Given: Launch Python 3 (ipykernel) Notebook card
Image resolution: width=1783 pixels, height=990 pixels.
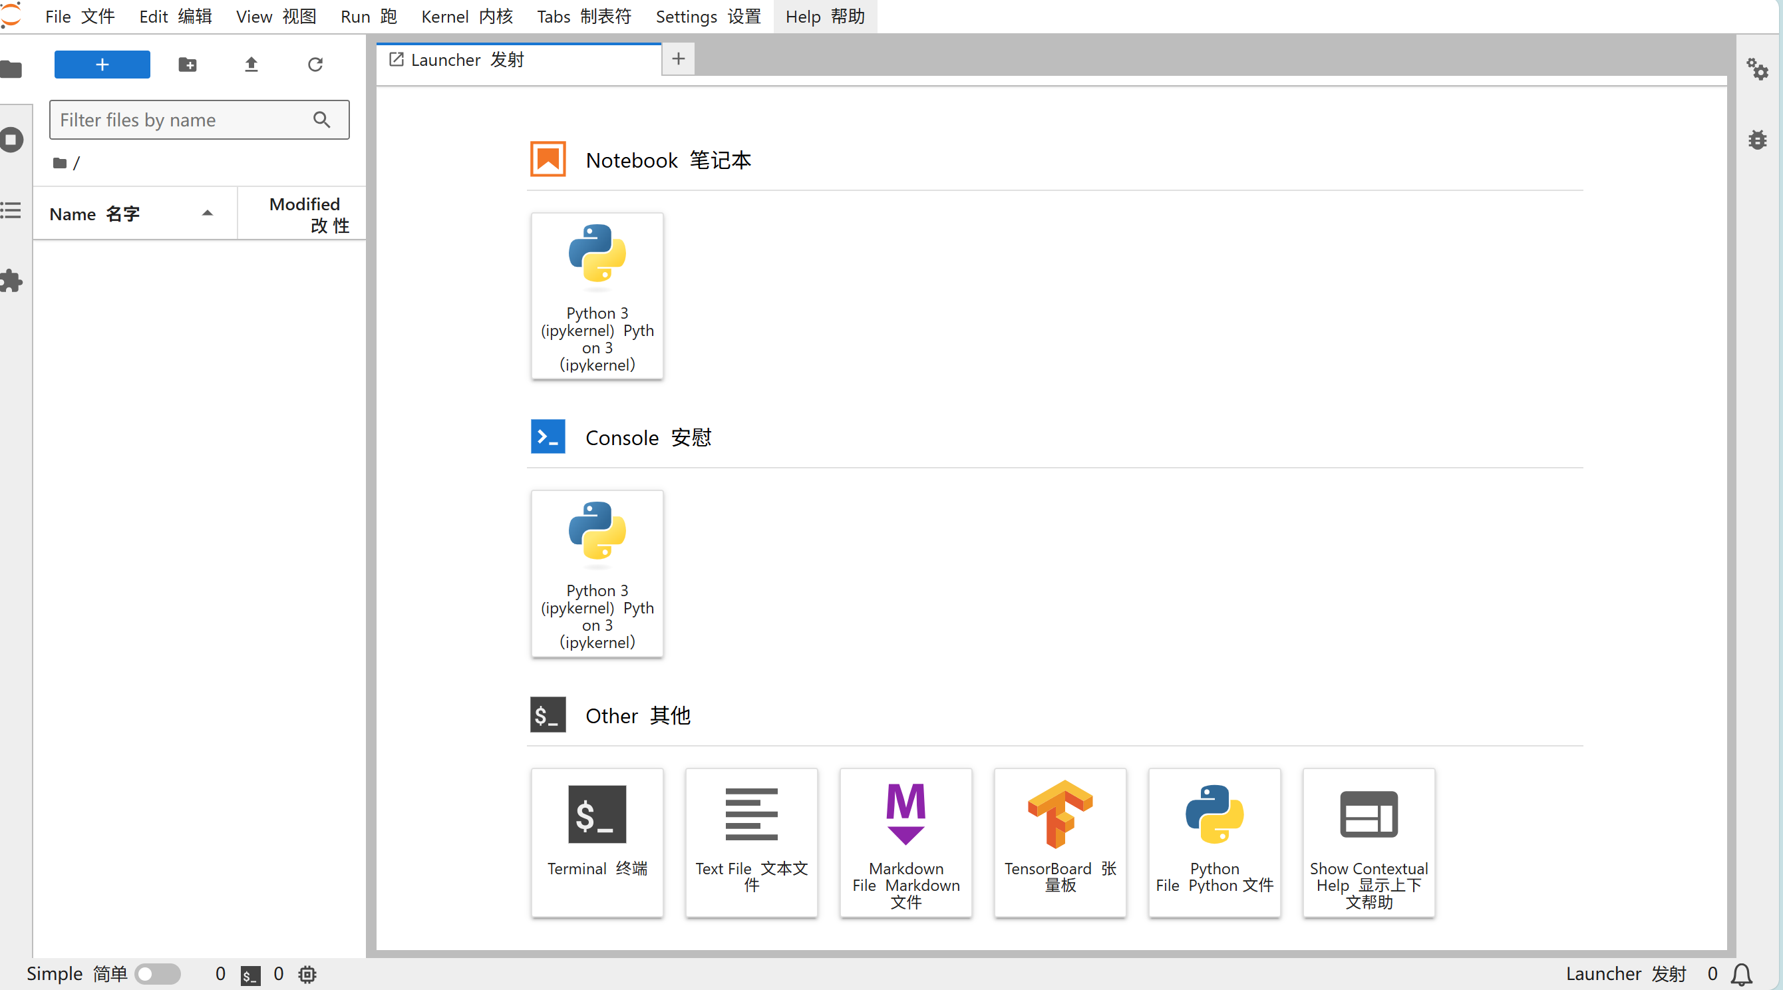Looking at the screenshot, I should pos(597,295).
